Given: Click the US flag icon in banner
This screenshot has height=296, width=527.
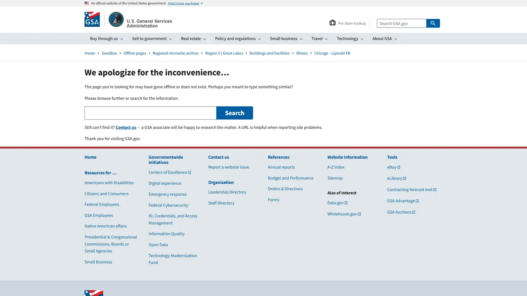Looking at the screenshot, I should (x=86, y=3).
